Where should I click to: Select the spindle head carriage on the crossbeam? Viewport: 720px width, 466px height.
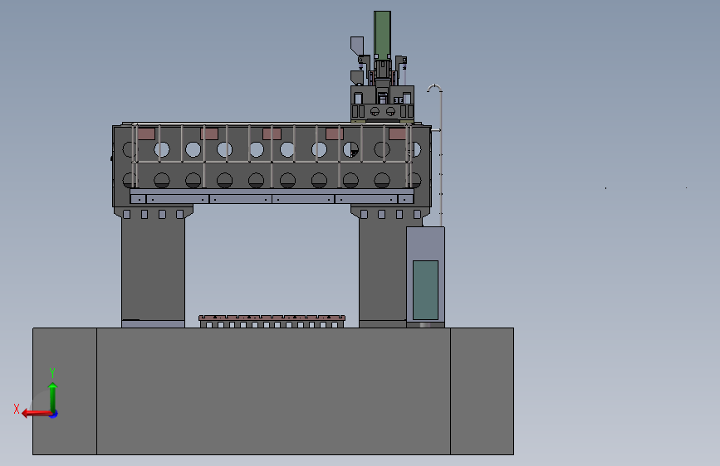(x=383, y=103)
